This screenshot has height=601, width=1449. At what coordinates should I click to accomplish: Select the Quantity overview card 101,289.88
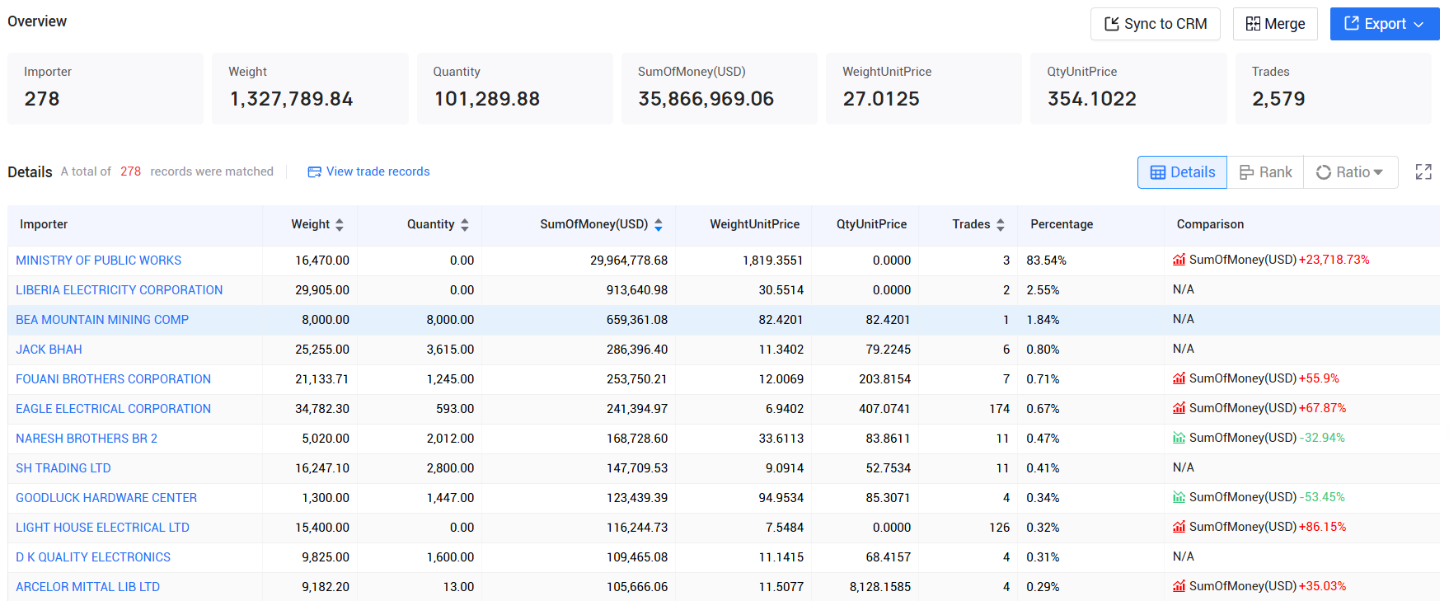click(x=515, y=88)
